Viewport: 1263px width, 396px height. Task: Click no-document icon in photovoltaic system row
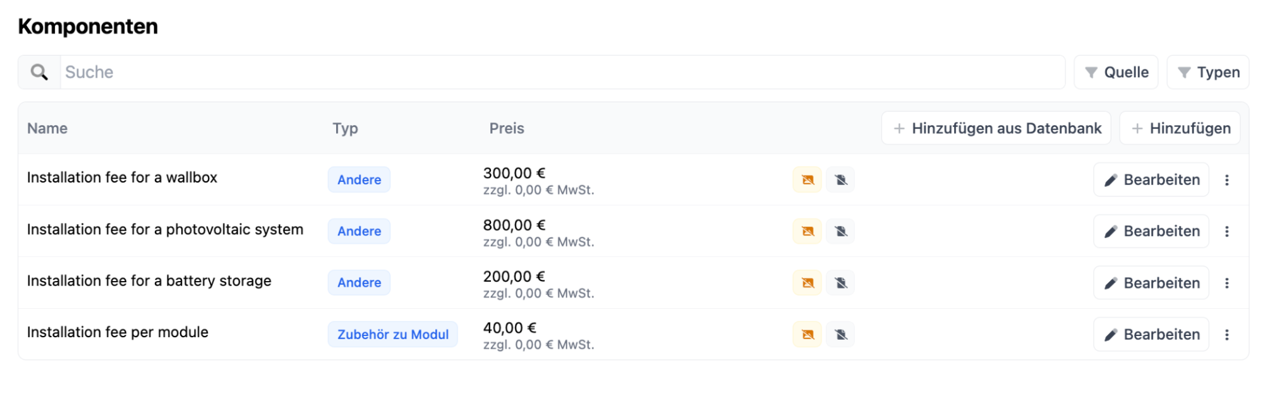pos(840,231)
